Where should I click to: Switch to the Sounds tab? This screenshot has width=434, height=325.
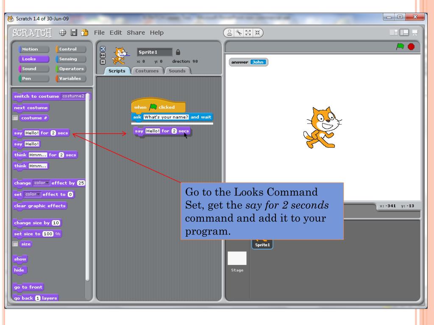177,71
